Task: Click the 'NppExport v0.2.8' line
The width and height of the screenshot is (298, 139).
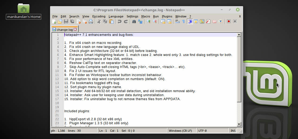Action: (x=93, y=119)
